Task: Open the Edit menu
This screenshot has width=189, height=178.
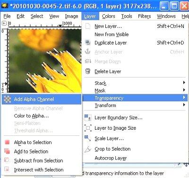Action: click(x=20, y=16)
